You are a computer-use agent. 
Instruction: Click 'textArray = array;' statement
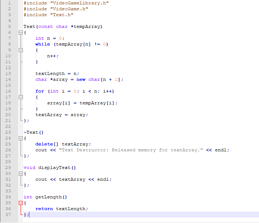pyautogui.click(x=62, y=115)
